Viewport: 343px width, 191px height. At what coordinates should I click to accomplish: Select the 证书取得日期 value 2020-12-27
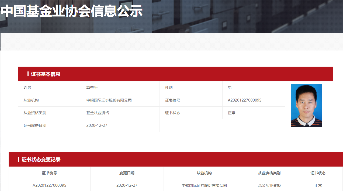pos(97,125)
